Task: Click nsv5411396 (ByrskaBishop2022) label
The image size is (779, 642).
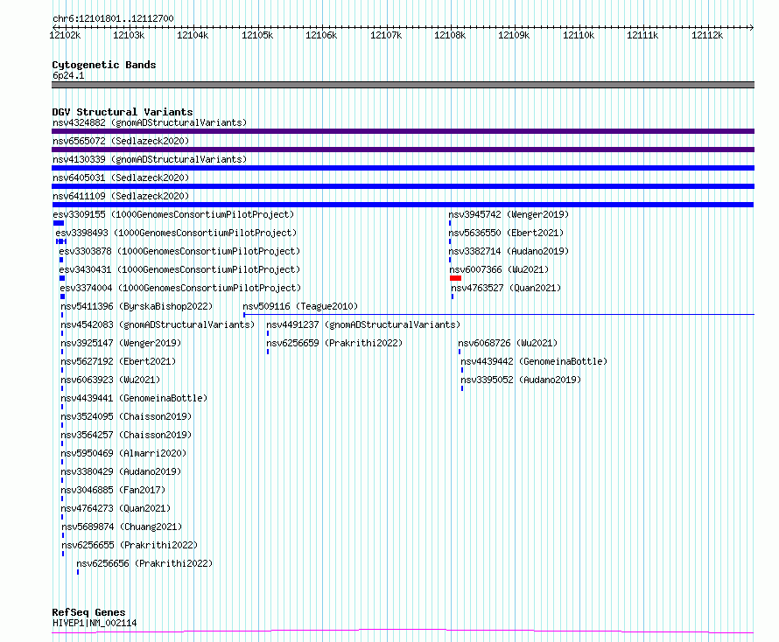Action: pyautogui.click(x=137, y=306)
